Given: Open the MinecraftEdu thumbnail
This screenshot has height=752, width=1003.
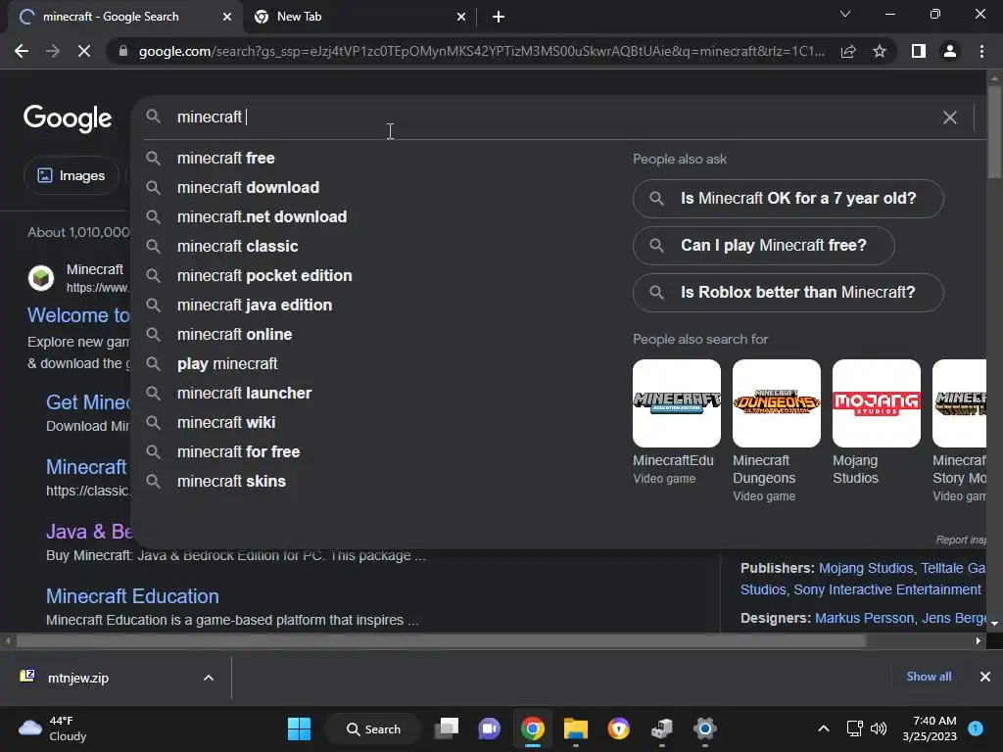Looking at the screenshot, I should (x=677, y=403).
